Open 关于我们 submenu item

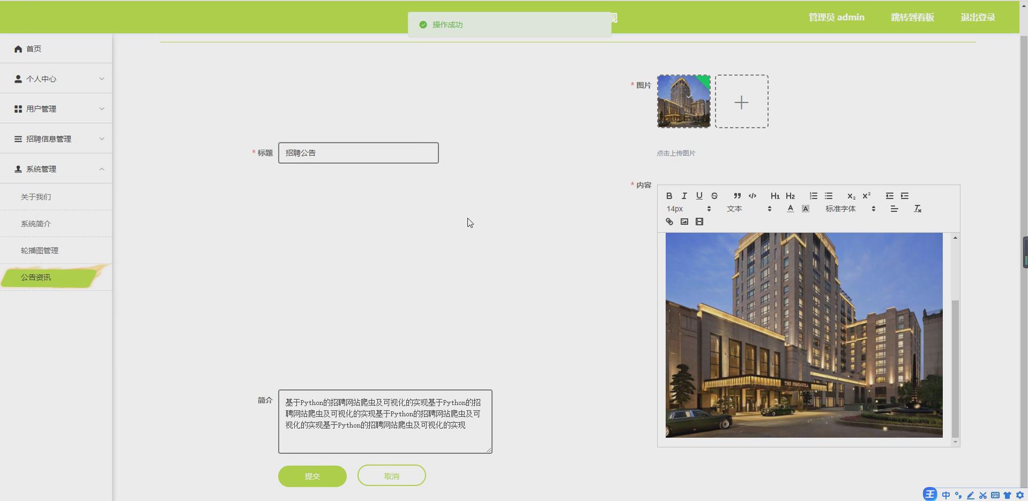[x=56, y=197]
